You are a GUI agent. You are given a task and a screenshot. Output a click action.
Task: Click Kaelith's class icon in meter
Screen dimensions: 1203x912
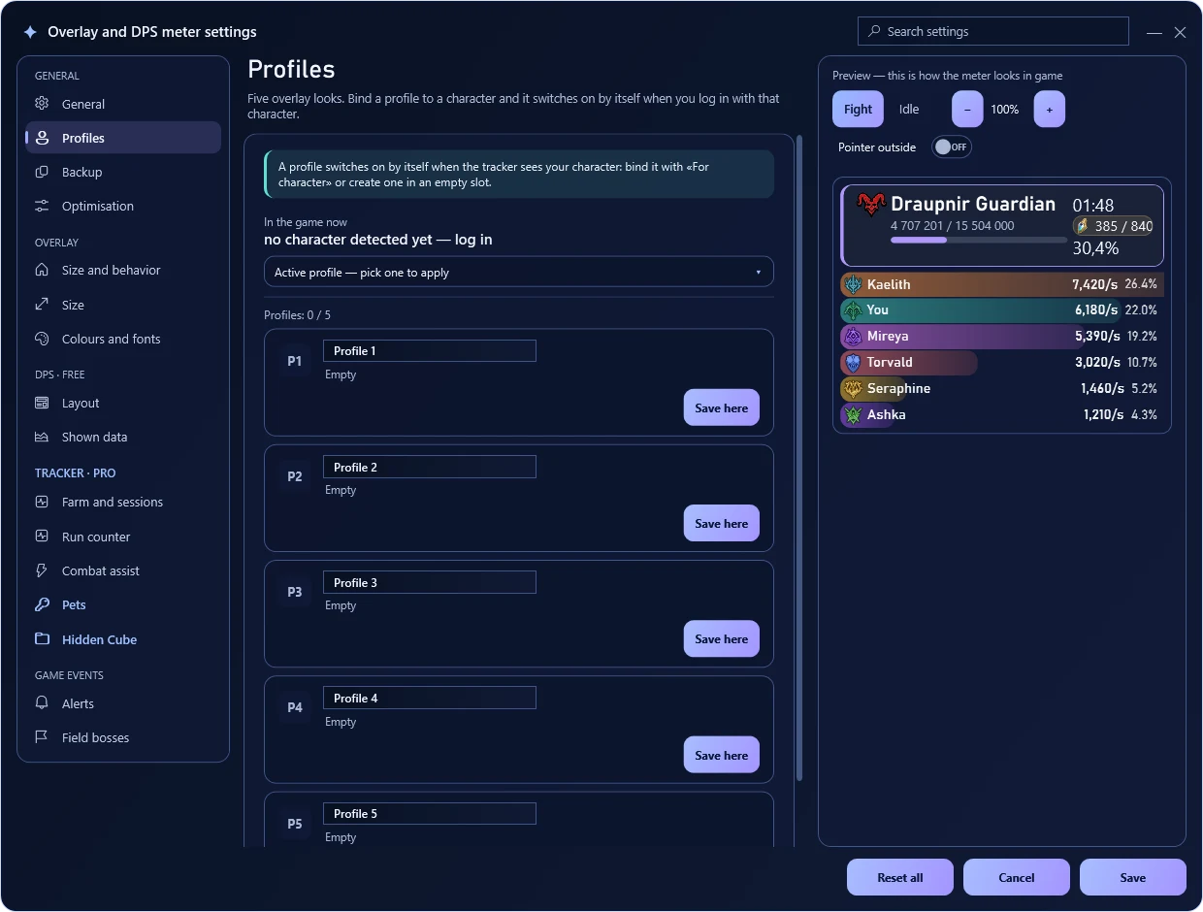(853, 284)
